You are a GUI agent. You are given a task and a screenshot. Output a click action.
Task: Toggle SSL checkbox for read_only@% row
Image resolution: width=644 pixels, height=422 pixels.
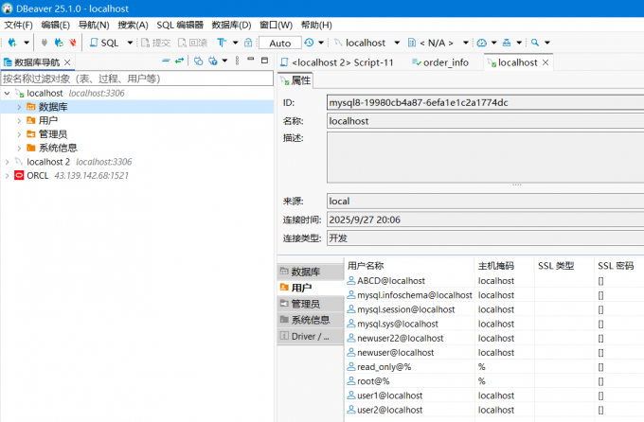[x=601, y=367]
